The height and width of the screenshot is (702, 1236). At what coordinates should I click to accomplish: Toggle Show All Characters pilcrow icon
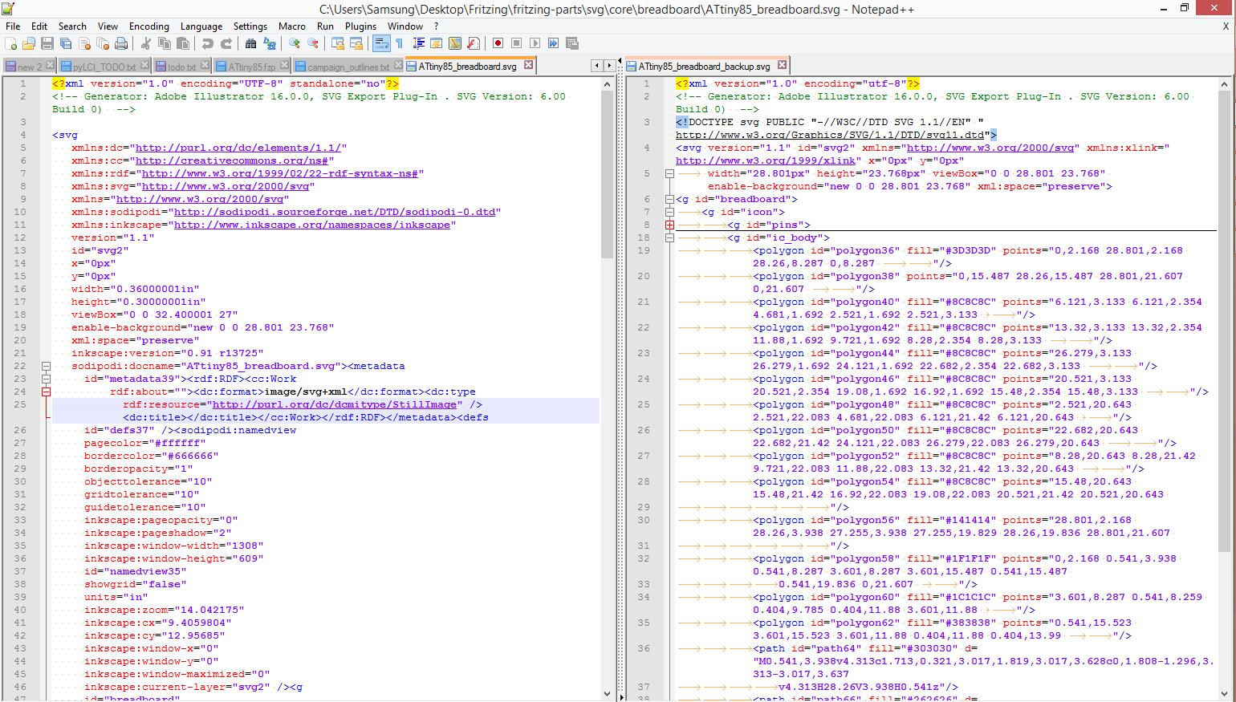coord(400,43)
